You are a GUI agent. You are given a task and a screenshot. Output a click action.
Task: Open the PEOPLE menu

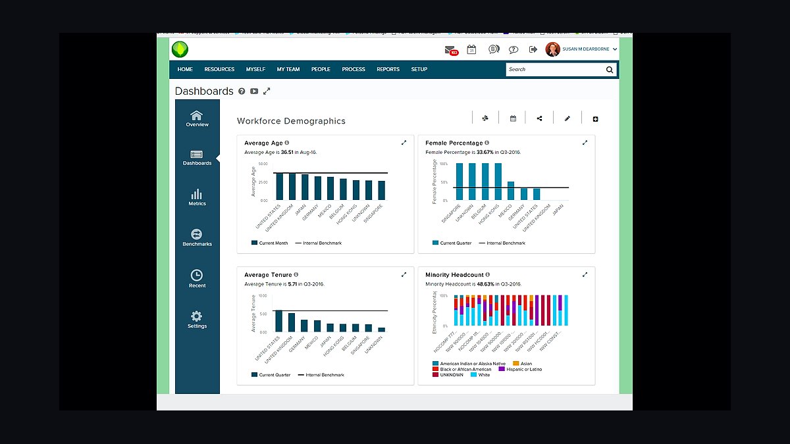point(321,69)
